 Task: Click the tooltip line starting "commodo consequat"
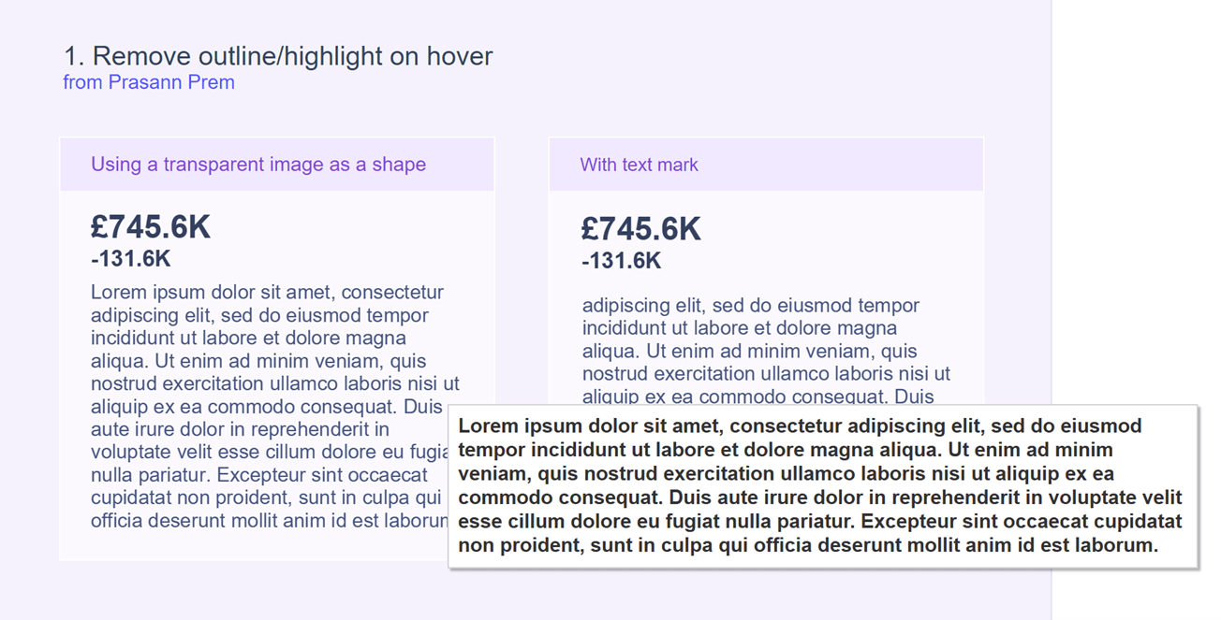(x=819, y=497)
